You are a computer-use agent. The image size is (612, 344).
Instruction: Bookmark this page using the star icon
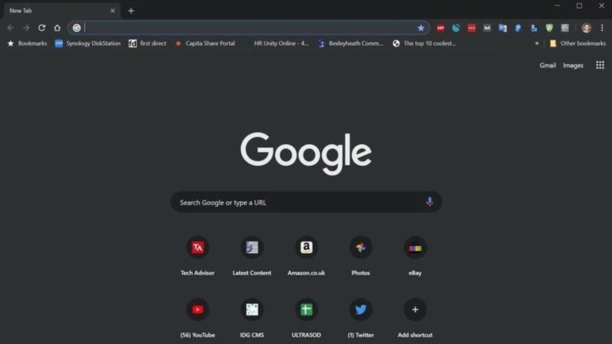pyautogui.click(x=421, y=28)
